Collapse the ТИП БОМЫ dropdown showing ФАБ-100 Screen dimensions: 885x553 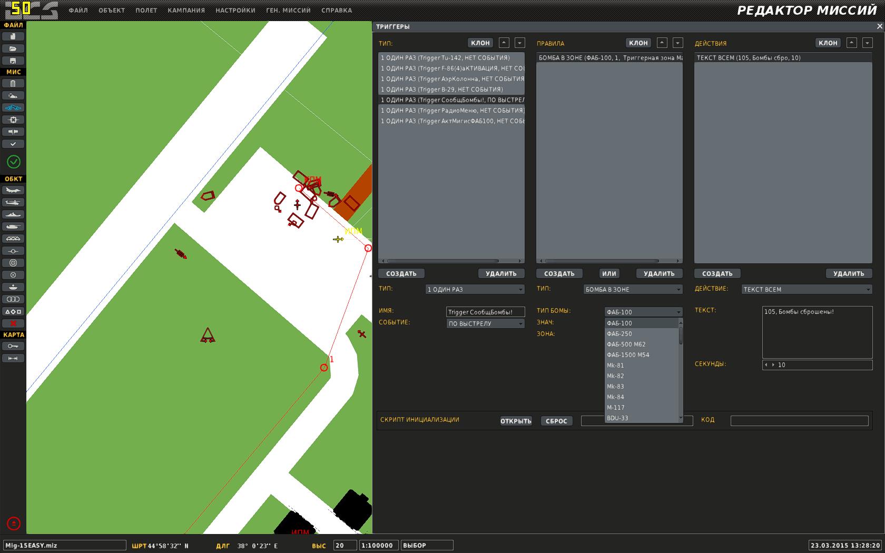click(x=644, y=312)
